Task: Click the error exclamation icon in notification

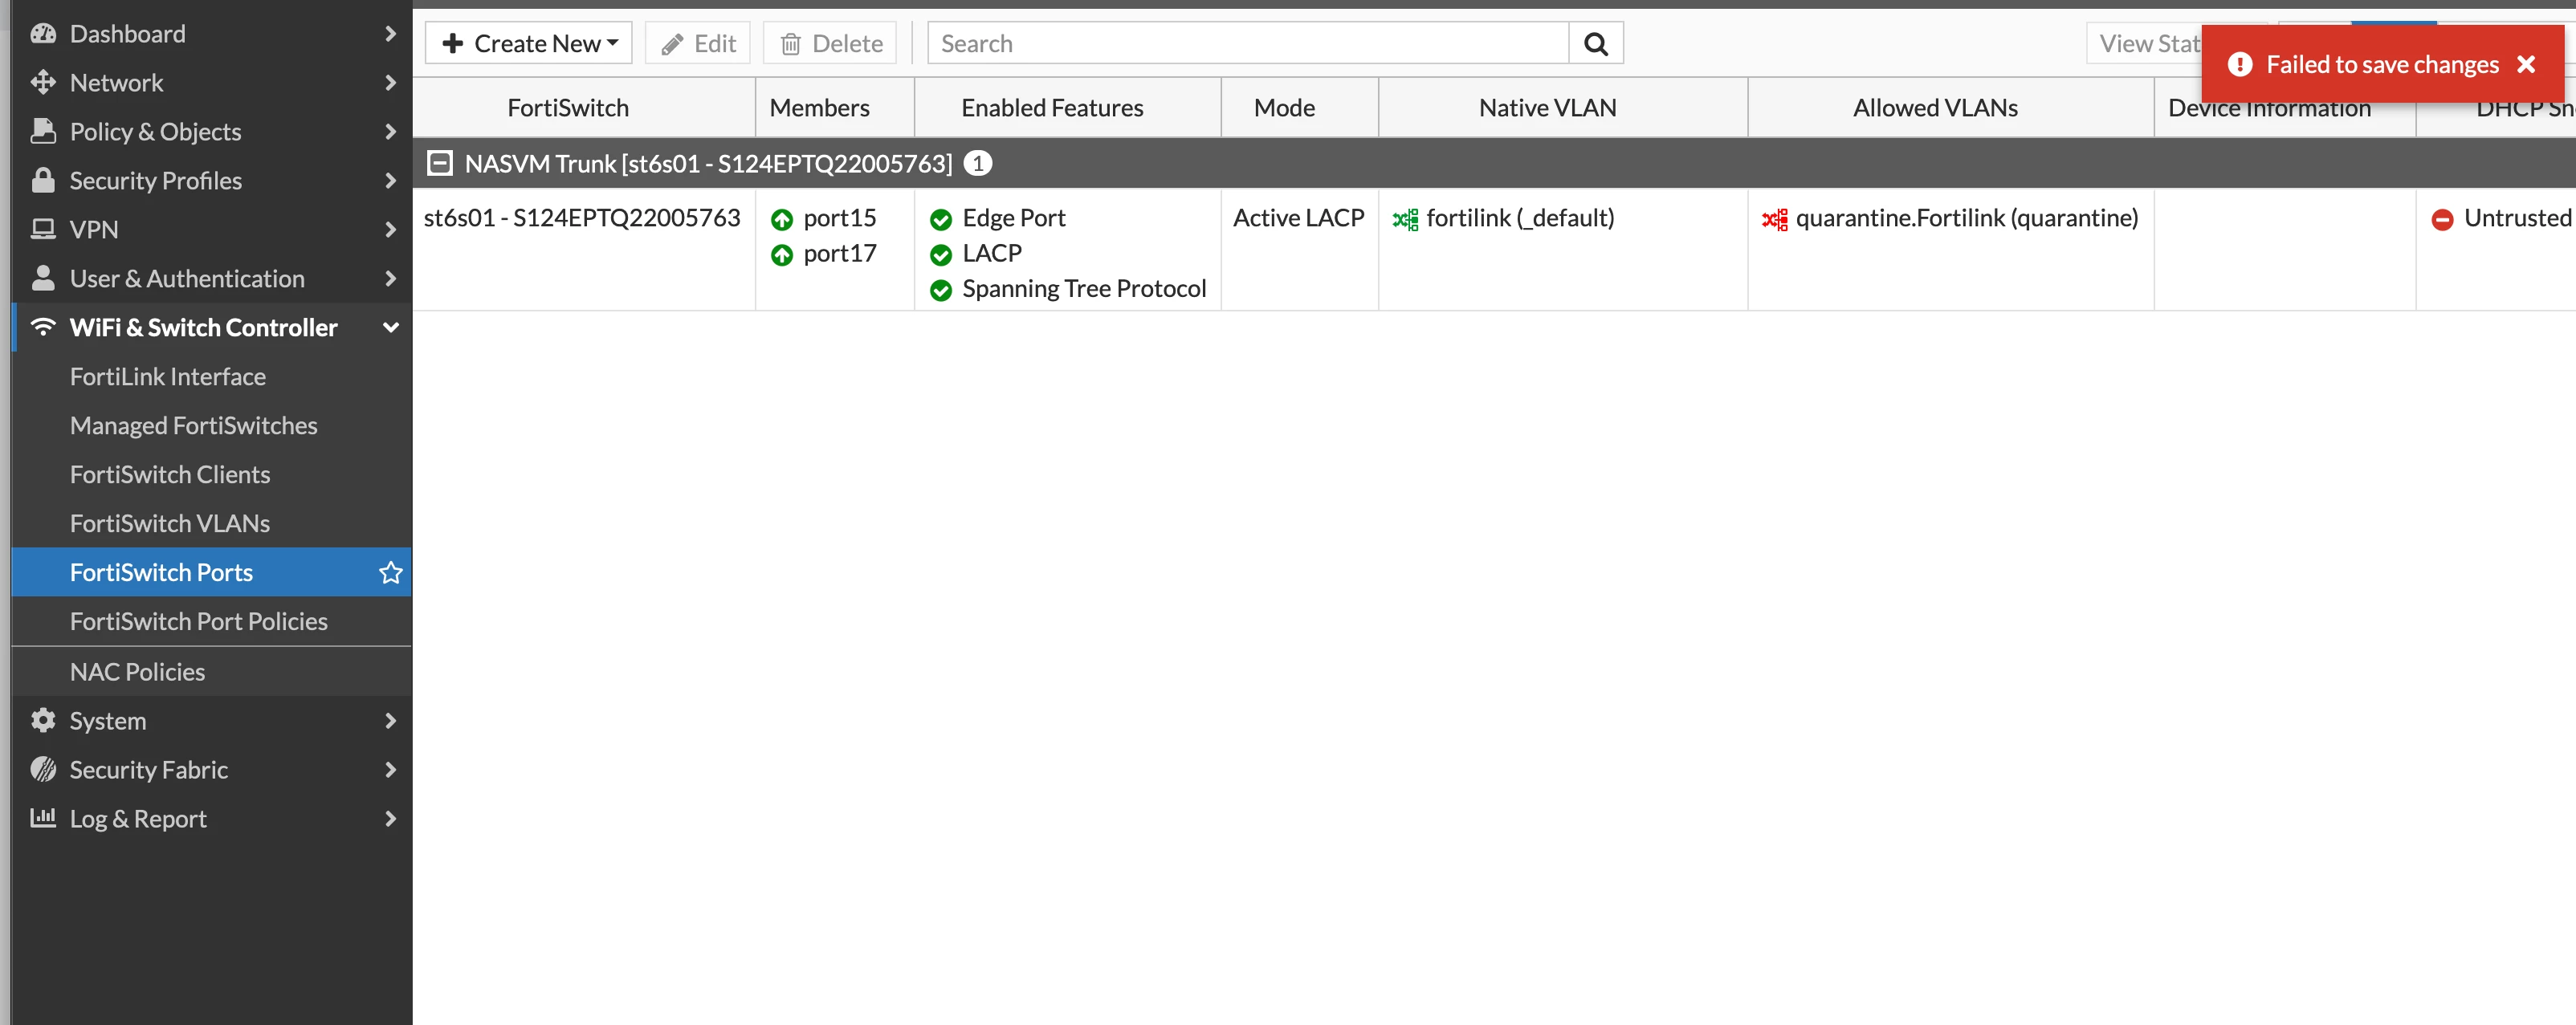Action: [2240, 64]
